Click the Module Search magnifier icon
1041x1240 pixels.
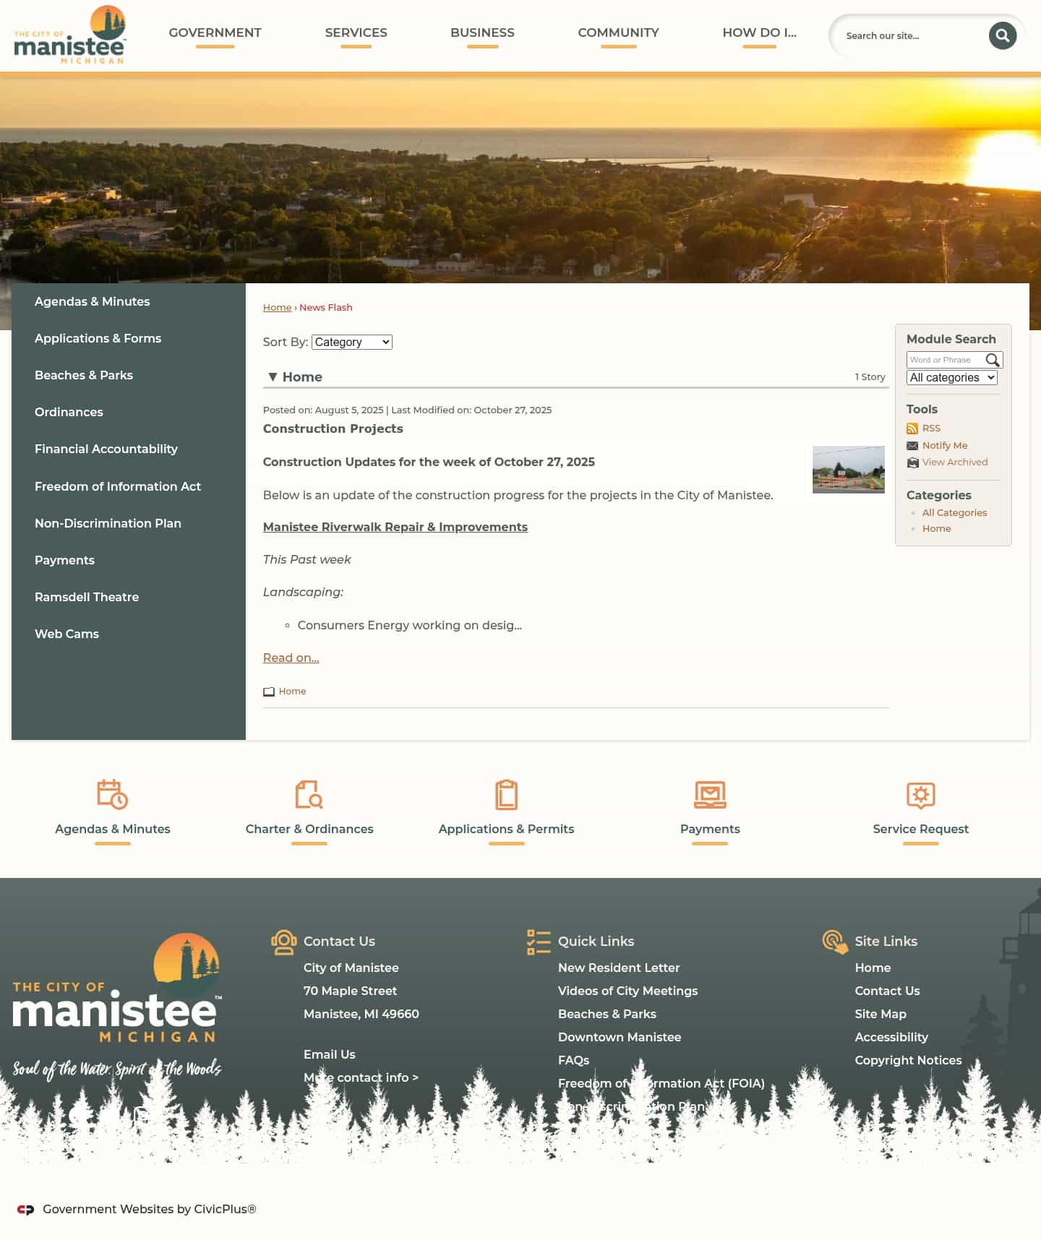993,360
